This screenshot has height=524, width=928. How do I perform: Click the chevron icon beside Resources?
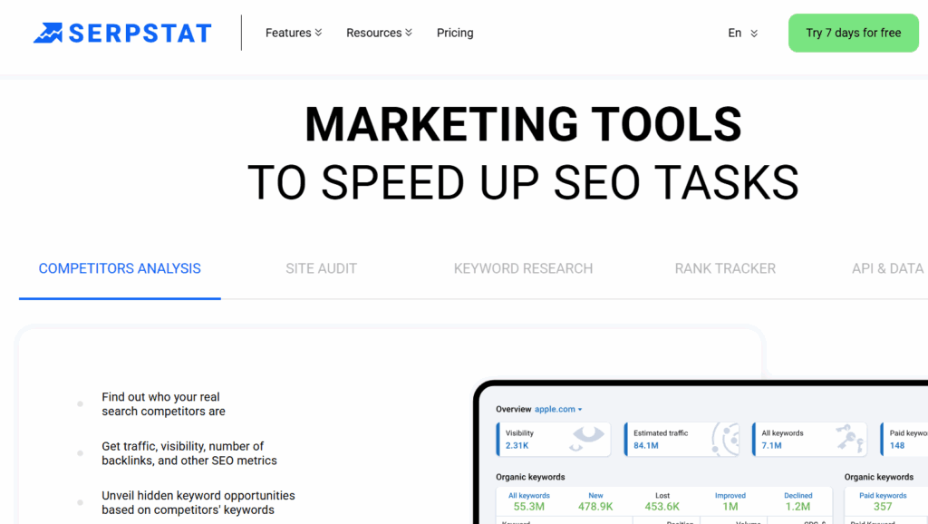(x=409, y=33)
